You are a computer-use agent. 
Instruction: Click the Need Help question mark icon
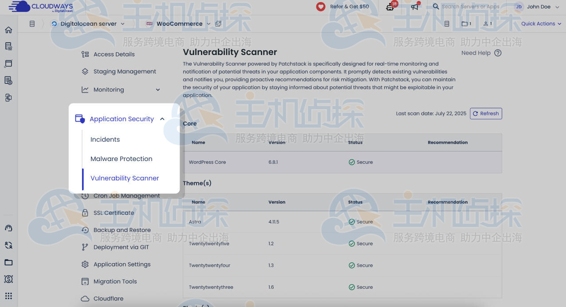(498, 53)
